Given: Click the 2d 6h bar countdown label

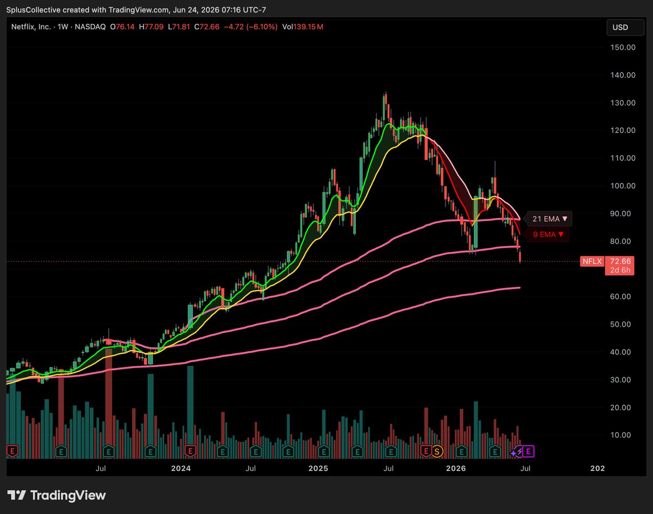Looking at the screenshot, I should click(x=620, y=271).
